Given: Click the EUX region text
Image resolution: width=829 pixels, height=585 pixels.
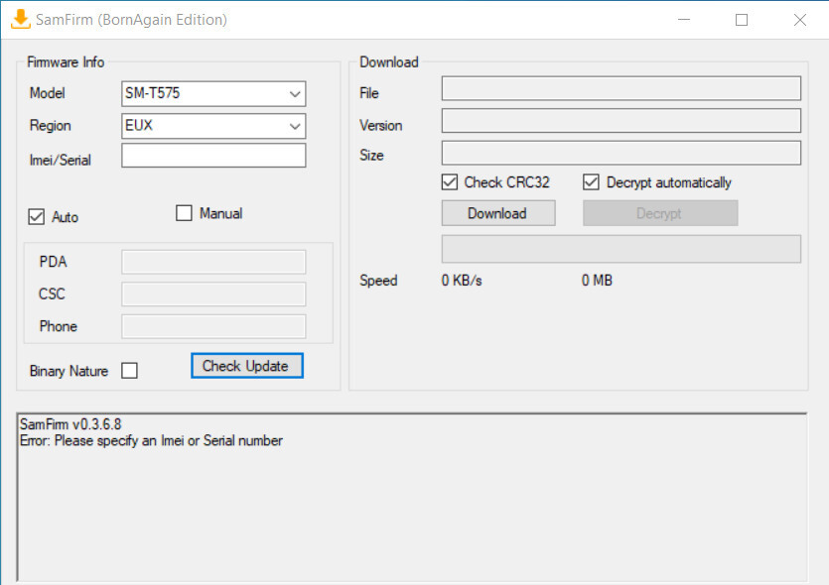Looking at the screenshot, I should (139, 125).
